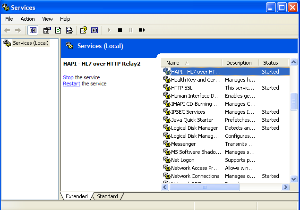The width and height of the screenshot is (300, 210).
Task: Click vertical scrollbar down arrow
Action: click(x=293, y=179)
